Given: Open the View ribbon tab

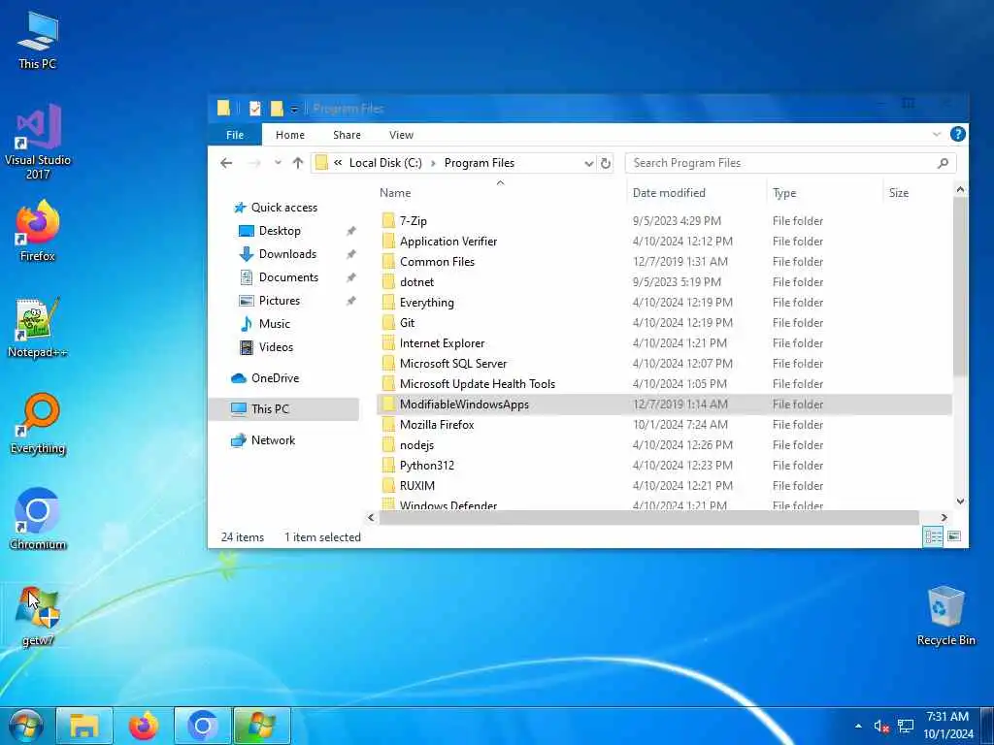Looking at the screenshot, I should 401,134.
